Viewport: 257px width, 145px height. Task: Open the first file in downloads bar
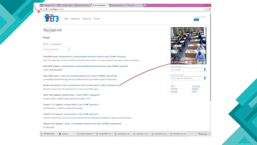(x=49, y=134)
